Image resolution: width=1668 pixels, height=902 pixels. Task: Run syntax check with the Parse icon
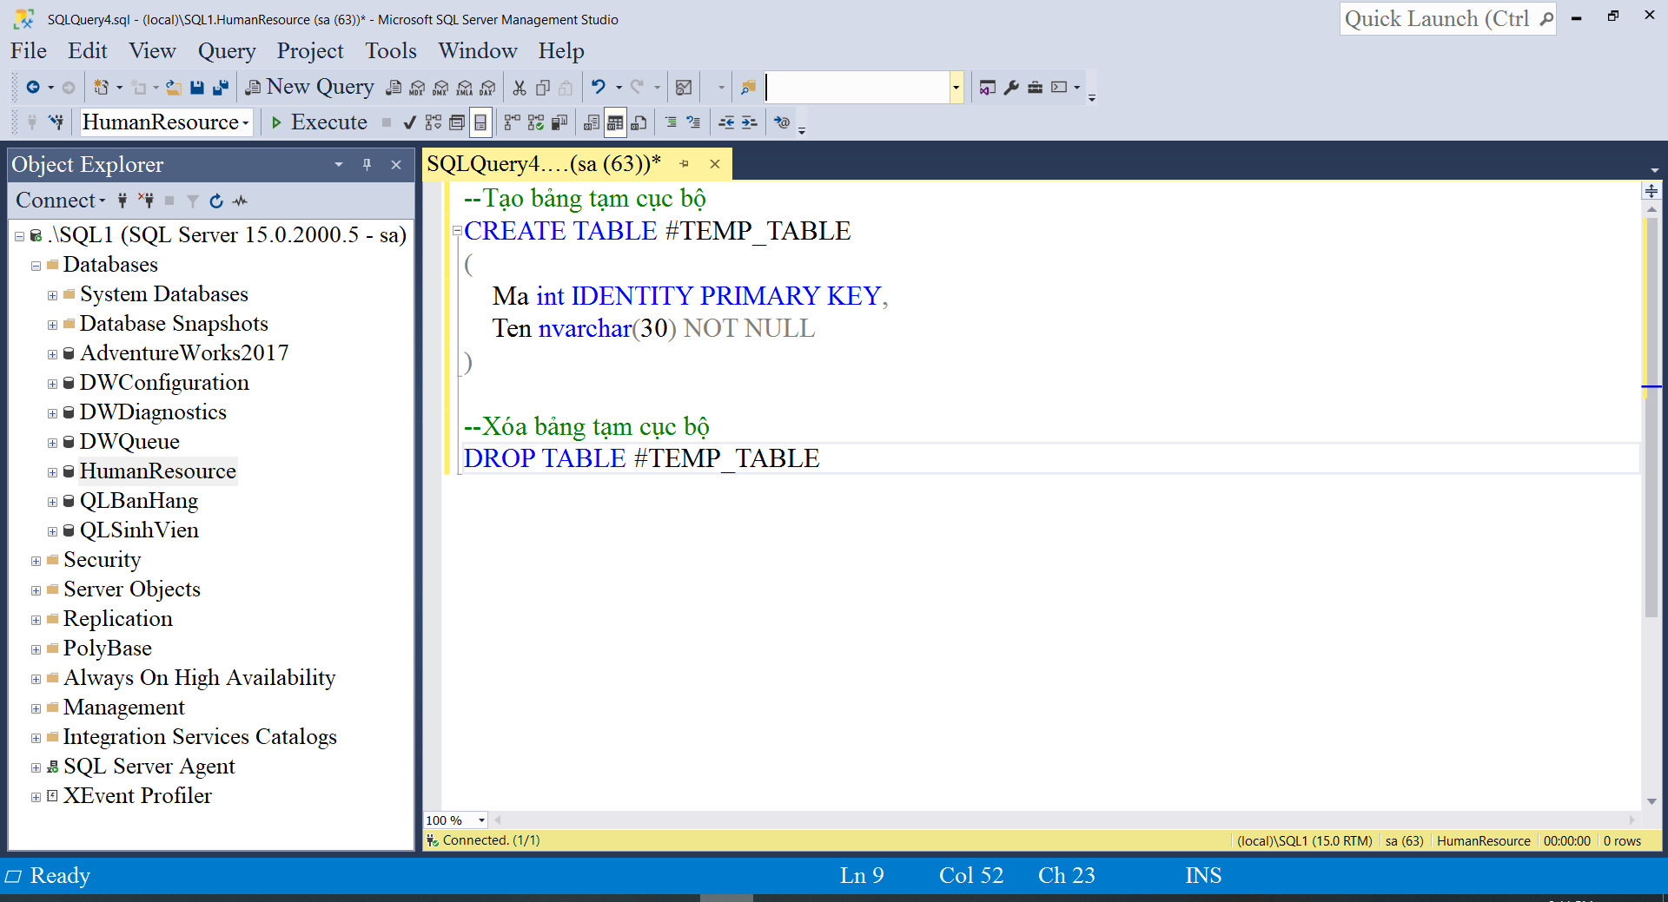pos(408,122)
